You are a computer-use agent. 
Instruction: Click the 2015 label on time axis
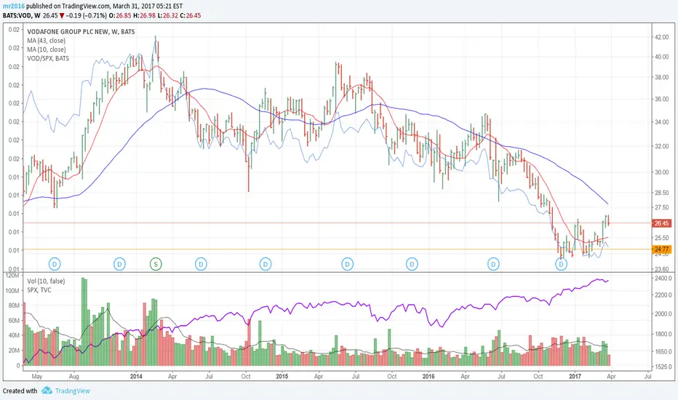(x=282, y=376)
